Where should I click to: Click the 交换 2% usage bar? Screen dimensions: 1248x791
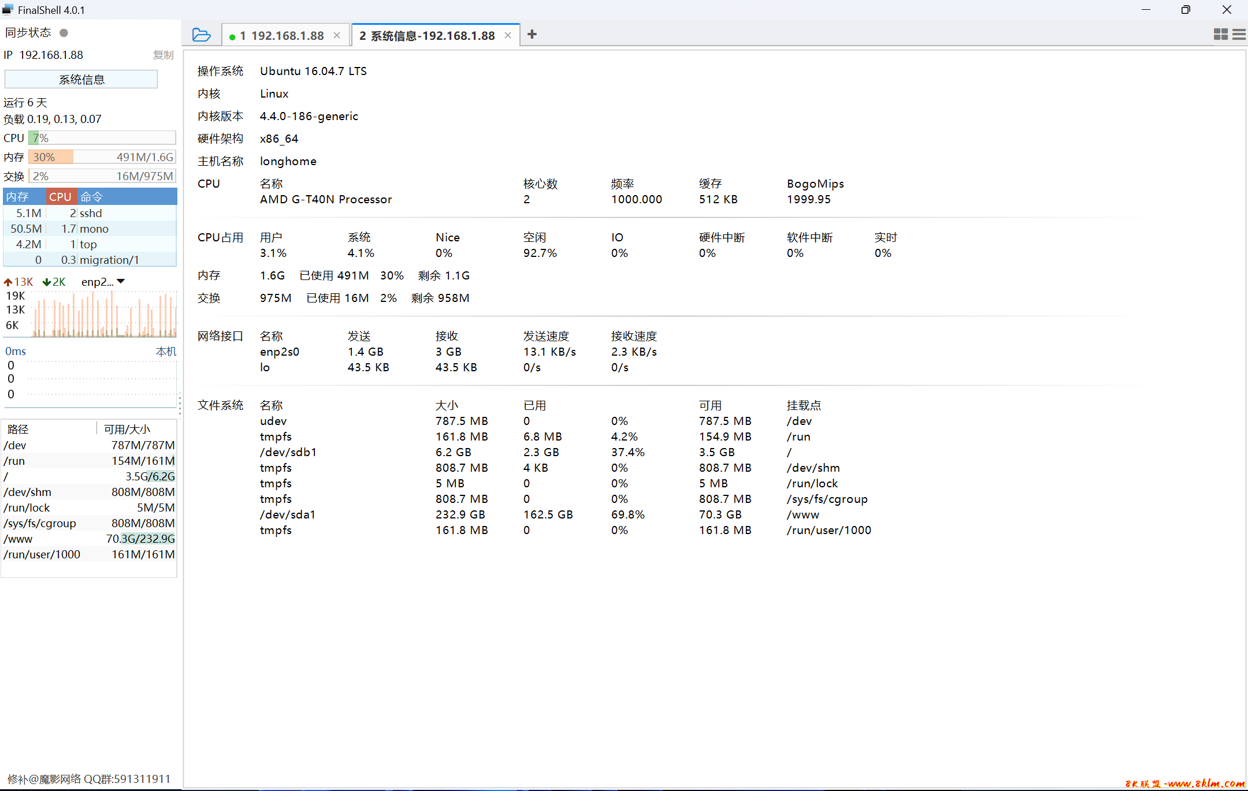[102, 176]
